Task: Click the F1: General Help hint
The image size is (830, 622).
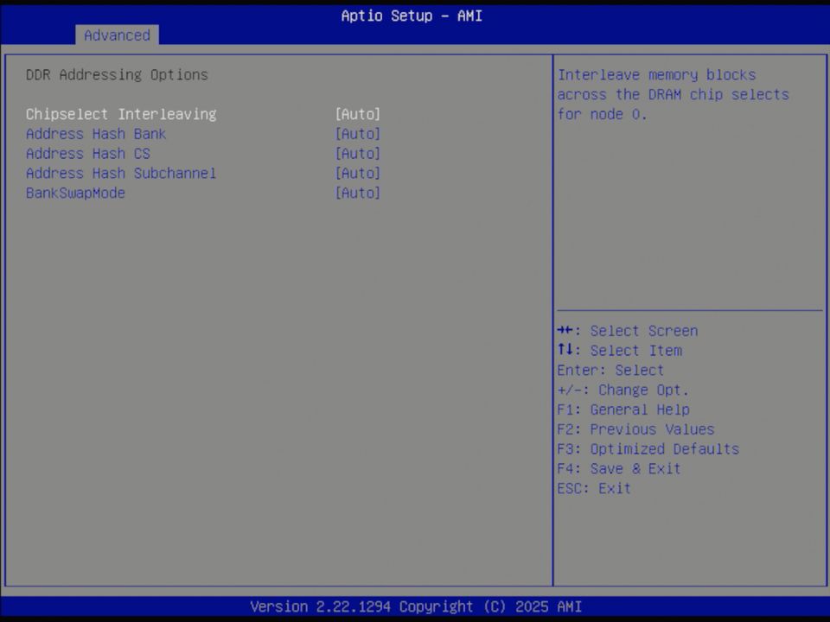Action: click(x=622, y=409)
